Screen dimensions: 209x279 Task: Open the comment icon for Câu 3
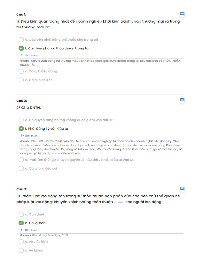point(182,188)
